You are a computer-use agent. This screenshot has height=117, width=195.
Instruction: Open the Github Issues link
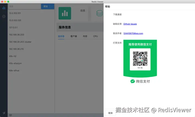pos(130,24)
